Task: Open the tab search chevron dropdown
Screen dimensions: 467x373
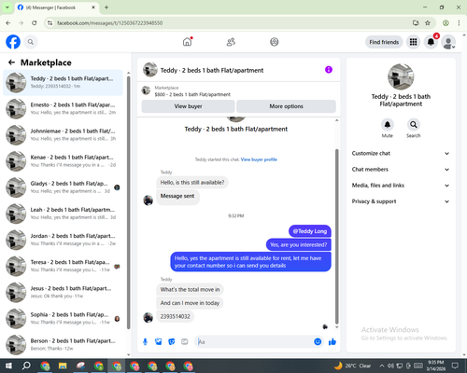Action: pos(7,7)
